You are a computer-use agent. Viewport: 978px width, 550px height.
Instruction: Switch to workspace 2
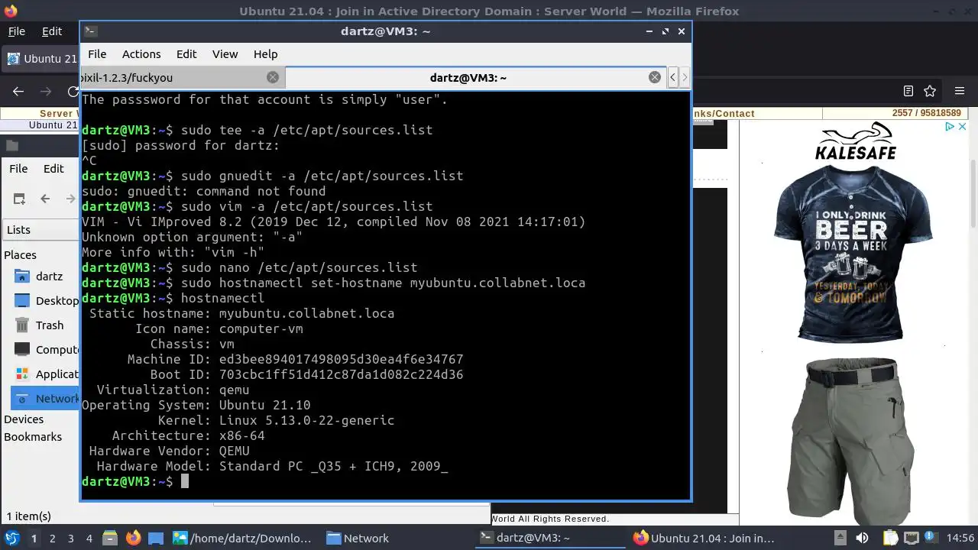pos(53,539)
